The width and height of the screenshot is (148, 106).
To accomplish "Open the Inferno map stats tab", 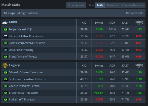I will coord(33,13).
